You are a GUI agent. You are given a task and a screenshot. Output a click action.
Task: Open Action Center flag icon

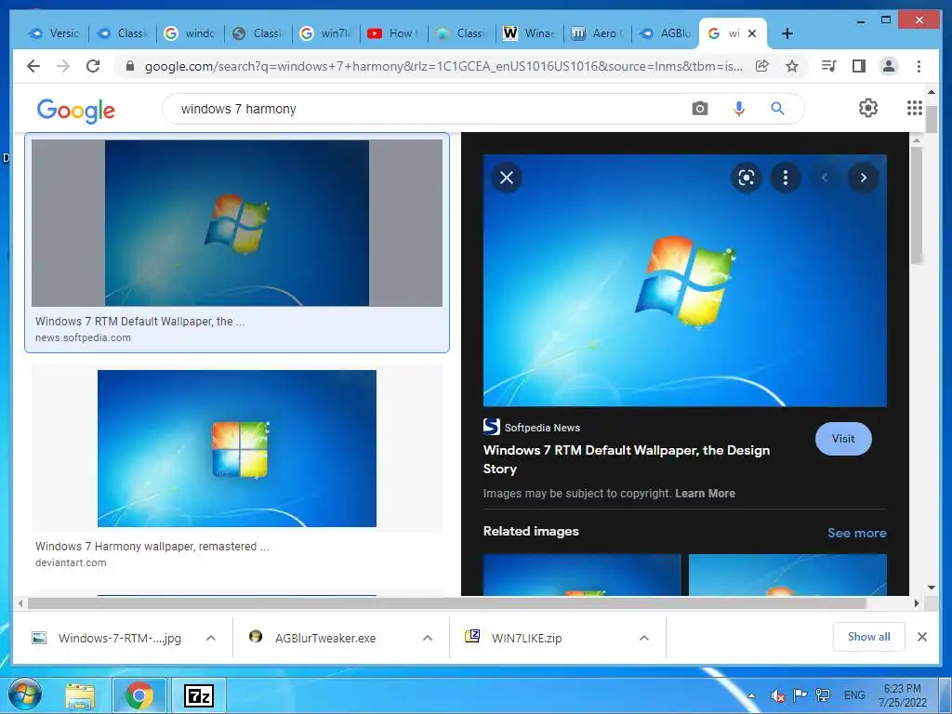800,695
